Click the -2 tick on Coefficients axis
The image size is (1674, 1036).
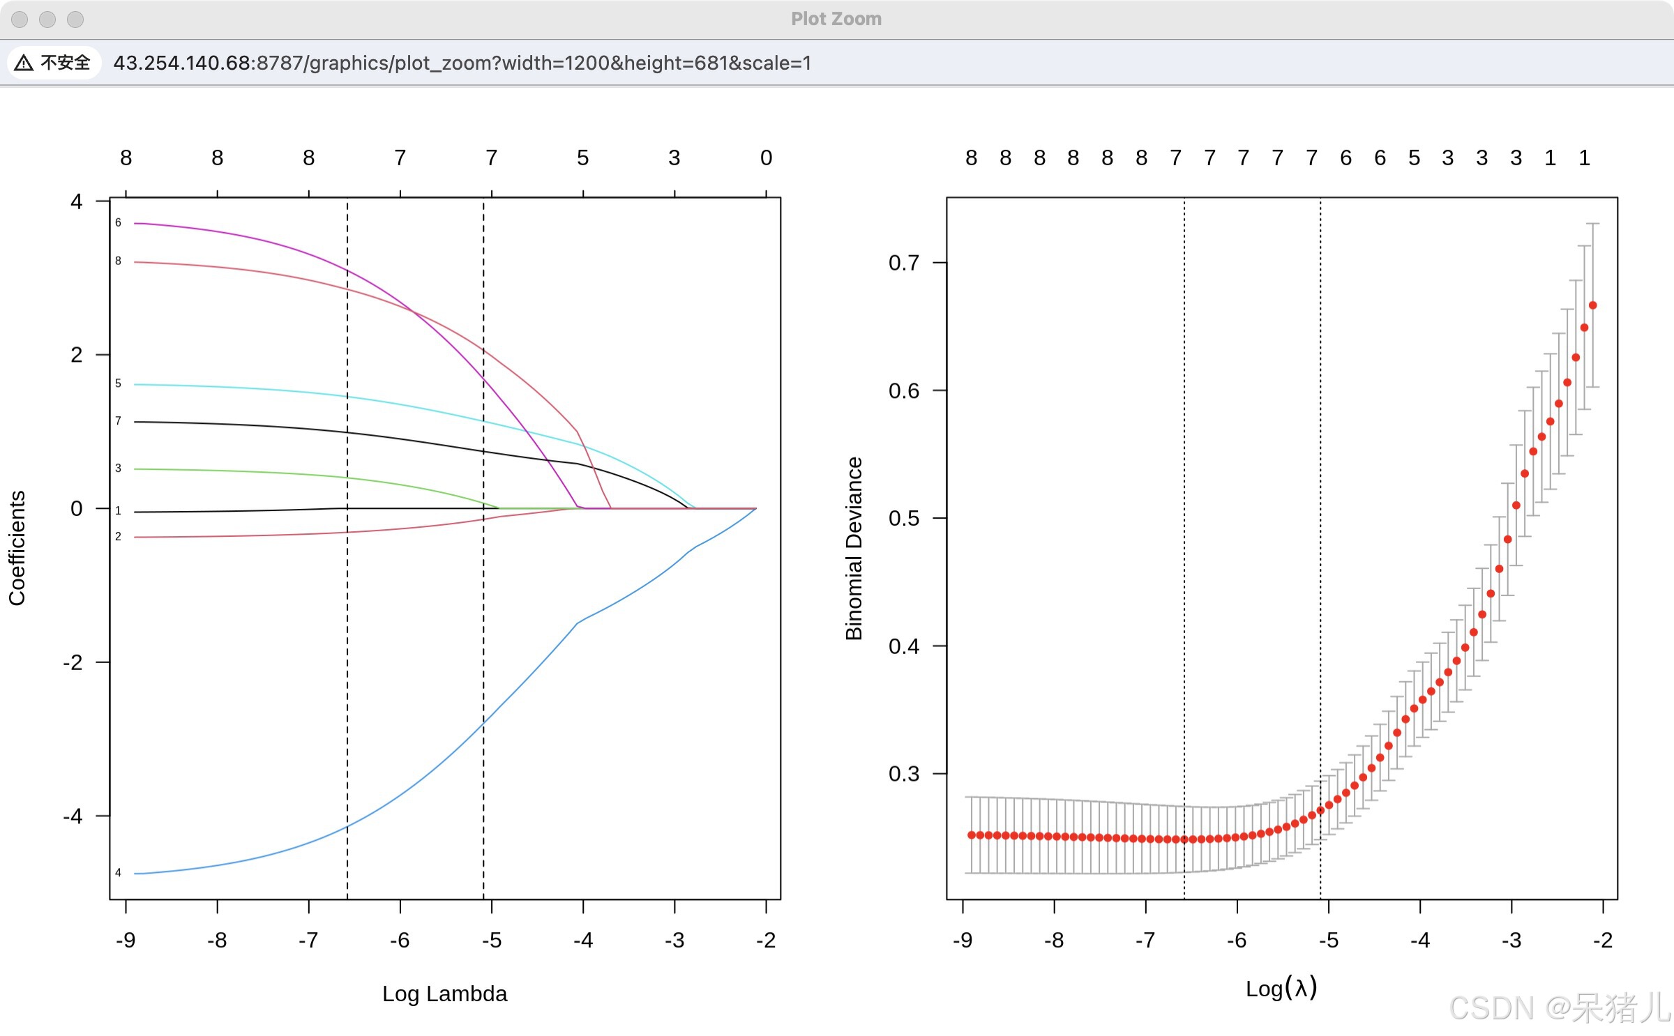tap(73, 662)
